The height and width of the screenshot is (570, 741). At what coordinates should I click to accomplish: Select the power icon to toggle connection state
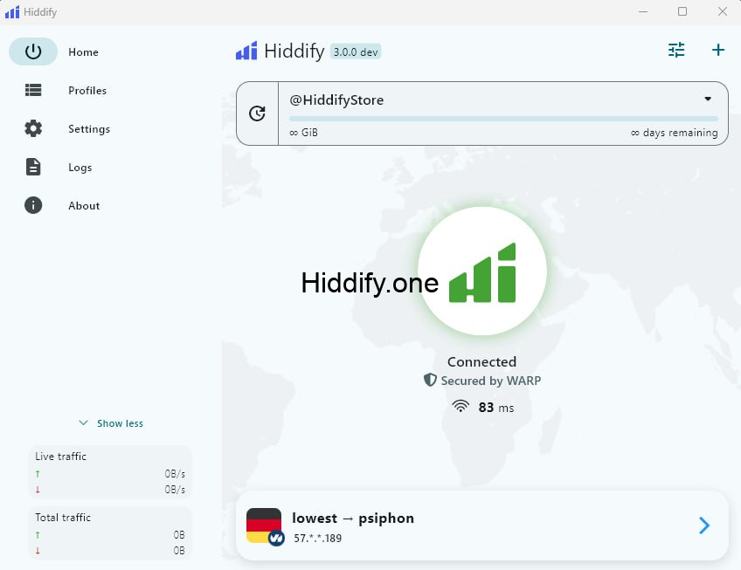click(32, 52)
